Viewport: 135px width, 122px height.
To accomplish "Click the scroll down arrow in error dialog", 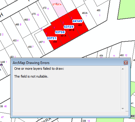I will pyautogui.click(x=123, y=108).
